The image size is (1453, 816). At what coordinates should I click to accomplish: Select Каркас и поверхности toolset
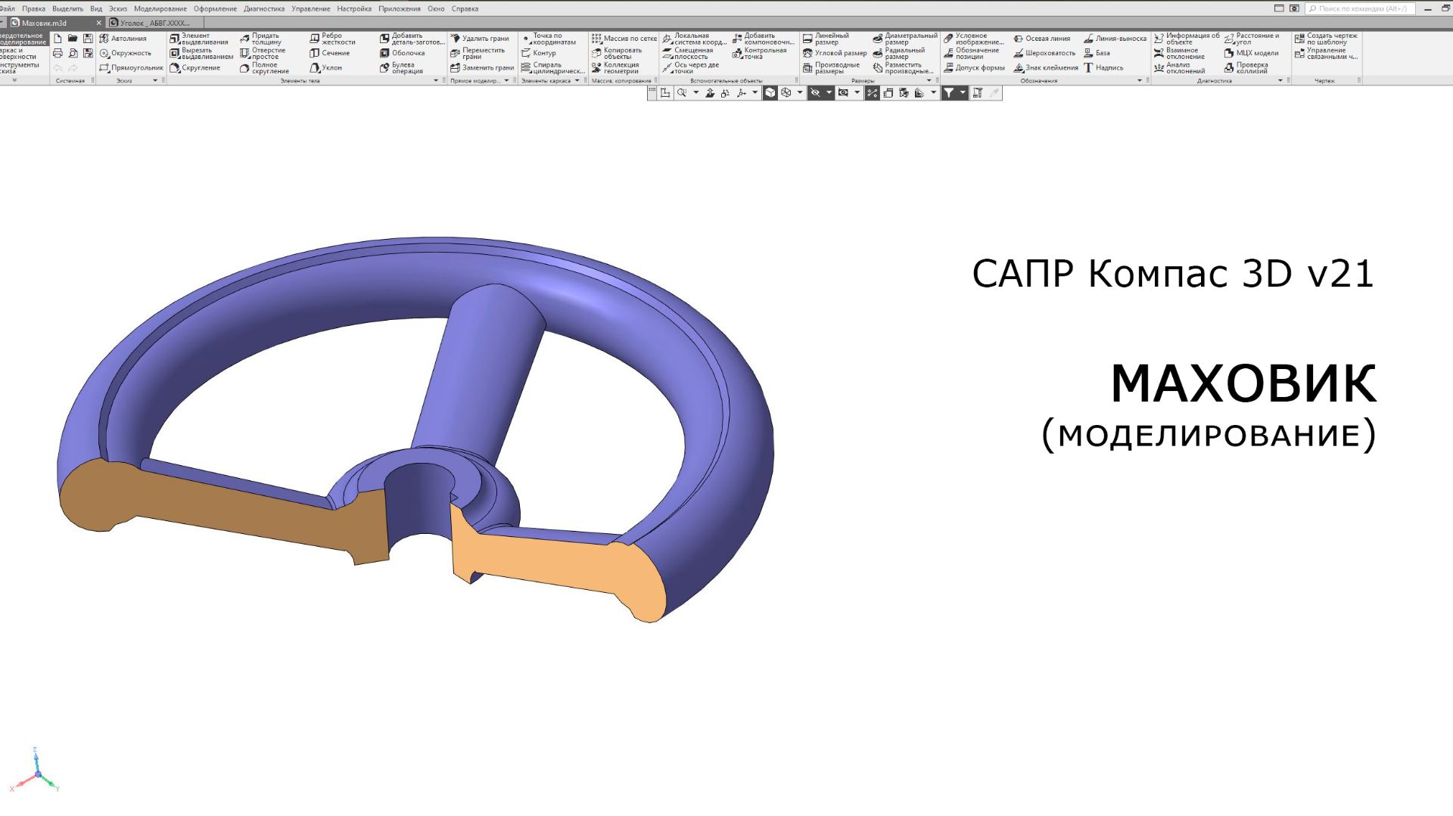coord(18,54)
